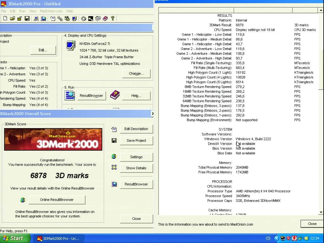The height and width of the screenshot is (243, 324).
Task: Close the Overall Score dialog with Close button
Action: click(136, 219)
